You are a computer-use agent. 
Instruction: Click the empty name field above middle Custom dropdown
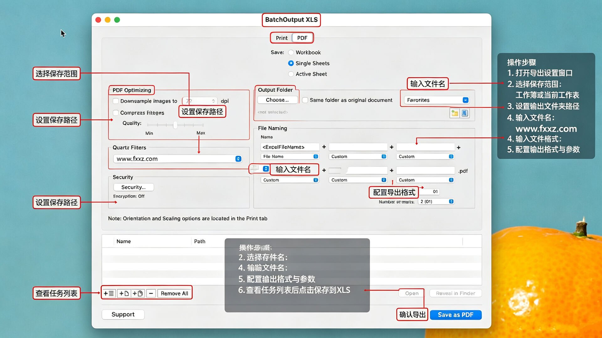click(x=358, y=147)
